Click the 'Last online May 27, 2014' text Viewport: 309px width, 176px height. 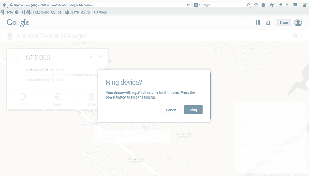click(44, 80)
